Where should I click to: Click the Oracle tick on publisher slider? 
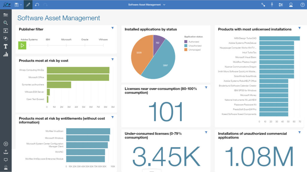coord(85,45)
